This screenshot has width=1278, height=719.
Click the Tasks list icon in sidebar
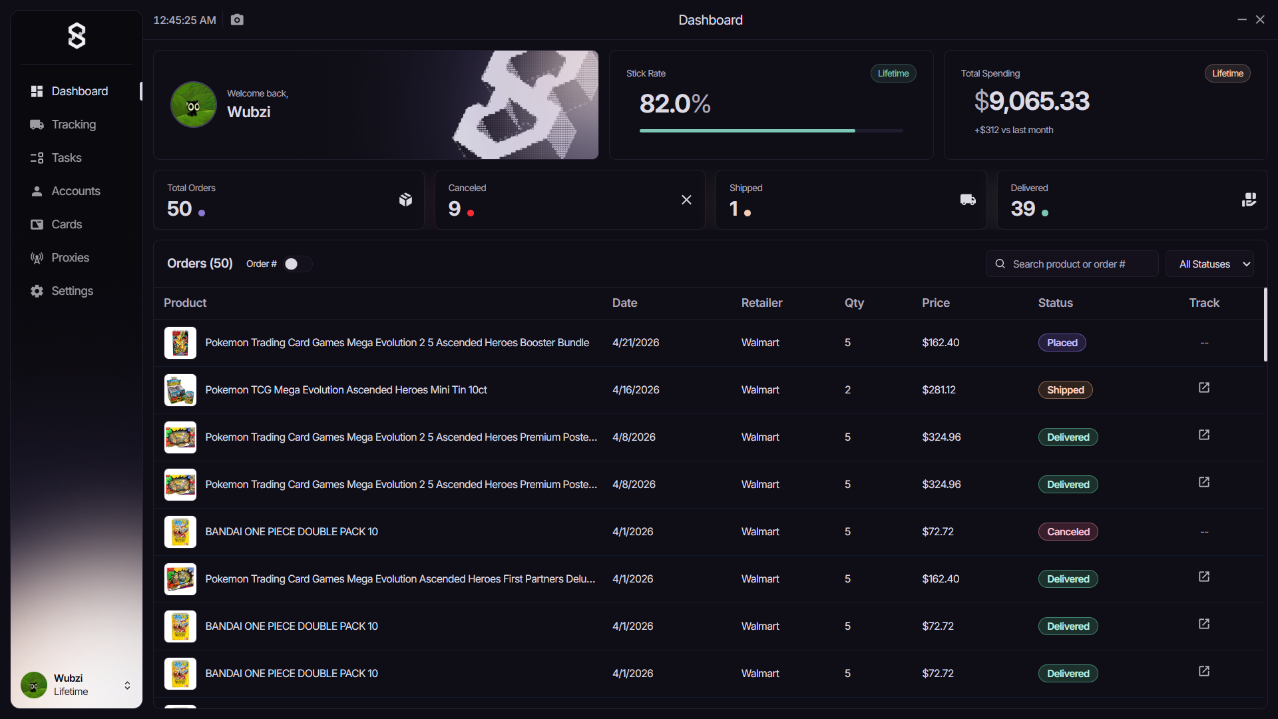click(37, 158)
